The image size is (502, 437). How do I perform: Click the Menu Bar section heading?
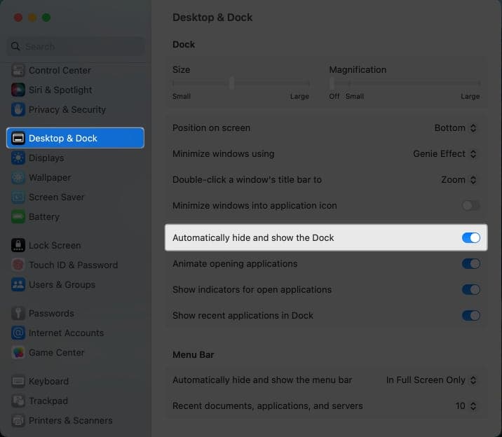(x=193, y=354)
